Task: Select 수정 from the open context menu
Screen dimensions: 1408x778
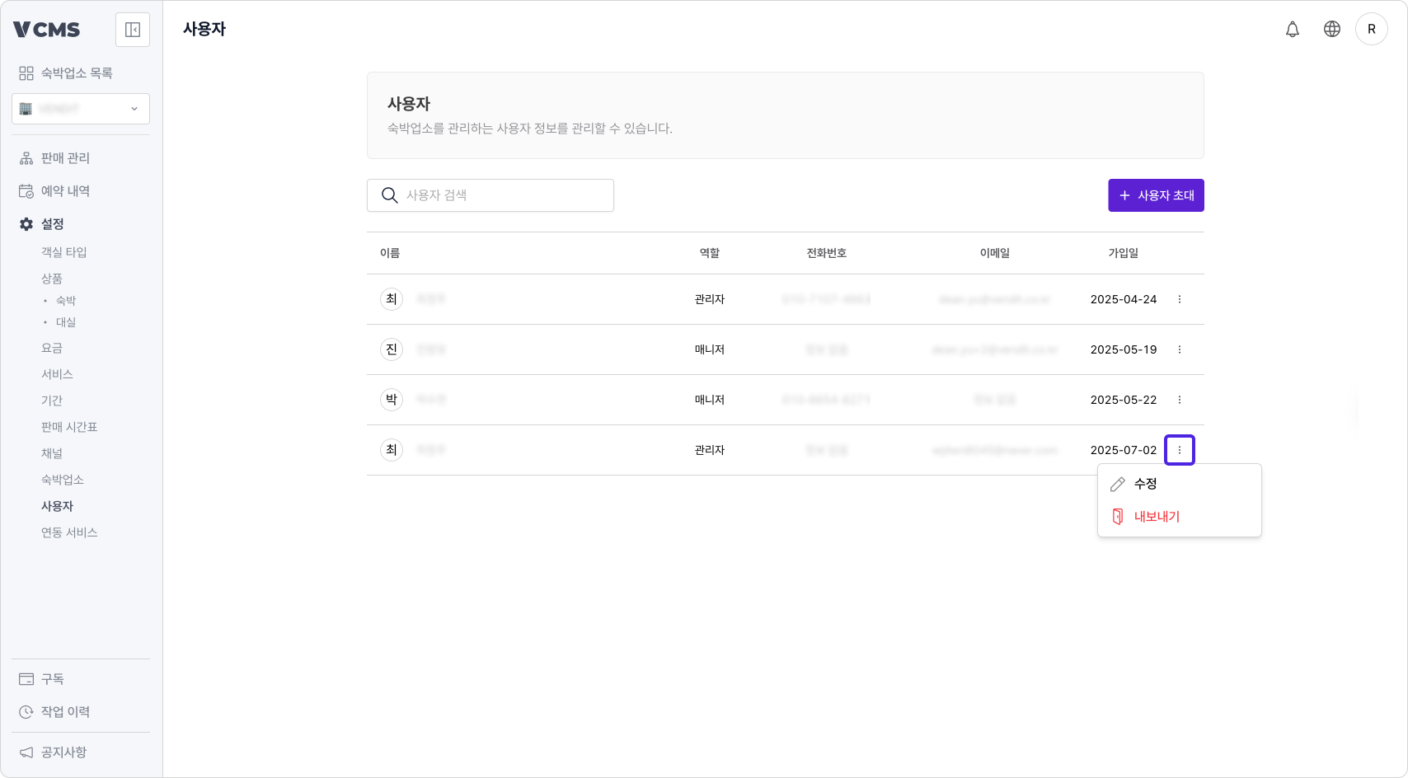Action: click(1144, 484)
